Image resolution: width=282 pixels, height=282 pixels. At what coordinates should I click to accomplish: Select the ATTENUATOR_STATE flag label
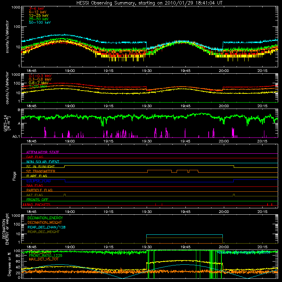click(x=43, y=152)
